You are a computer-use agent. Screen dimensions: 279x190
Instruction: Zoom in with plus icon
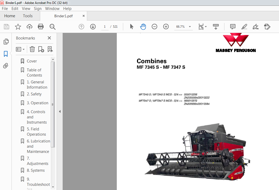(x=166, y=27)
